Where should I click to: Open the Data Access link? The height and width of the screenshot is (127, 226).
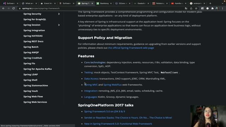[91, 79]
